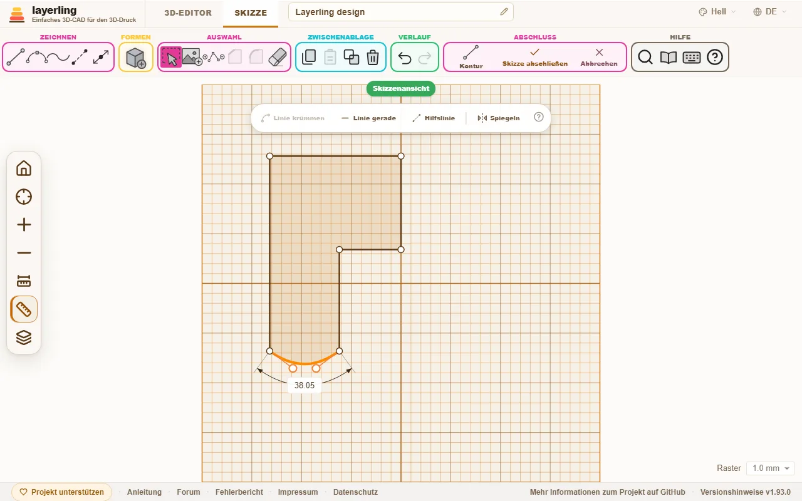Screen dimensions: 802x501
Task: Toggle the ruler measurement tool in sidebar
Action: 24,309
